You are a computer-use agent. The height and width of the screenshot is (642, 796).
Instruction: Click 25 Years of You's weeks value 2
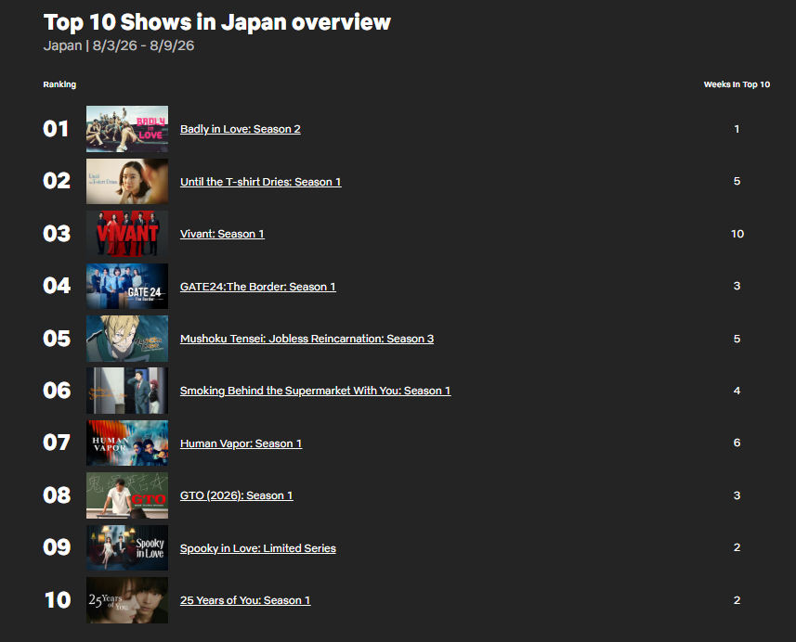[x=737, y=600]
